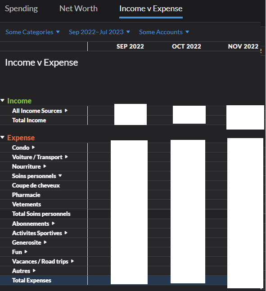Select the Fun row label
This screenshot has width=266, height=291.
pyautogui.click(x=17, y=252)
